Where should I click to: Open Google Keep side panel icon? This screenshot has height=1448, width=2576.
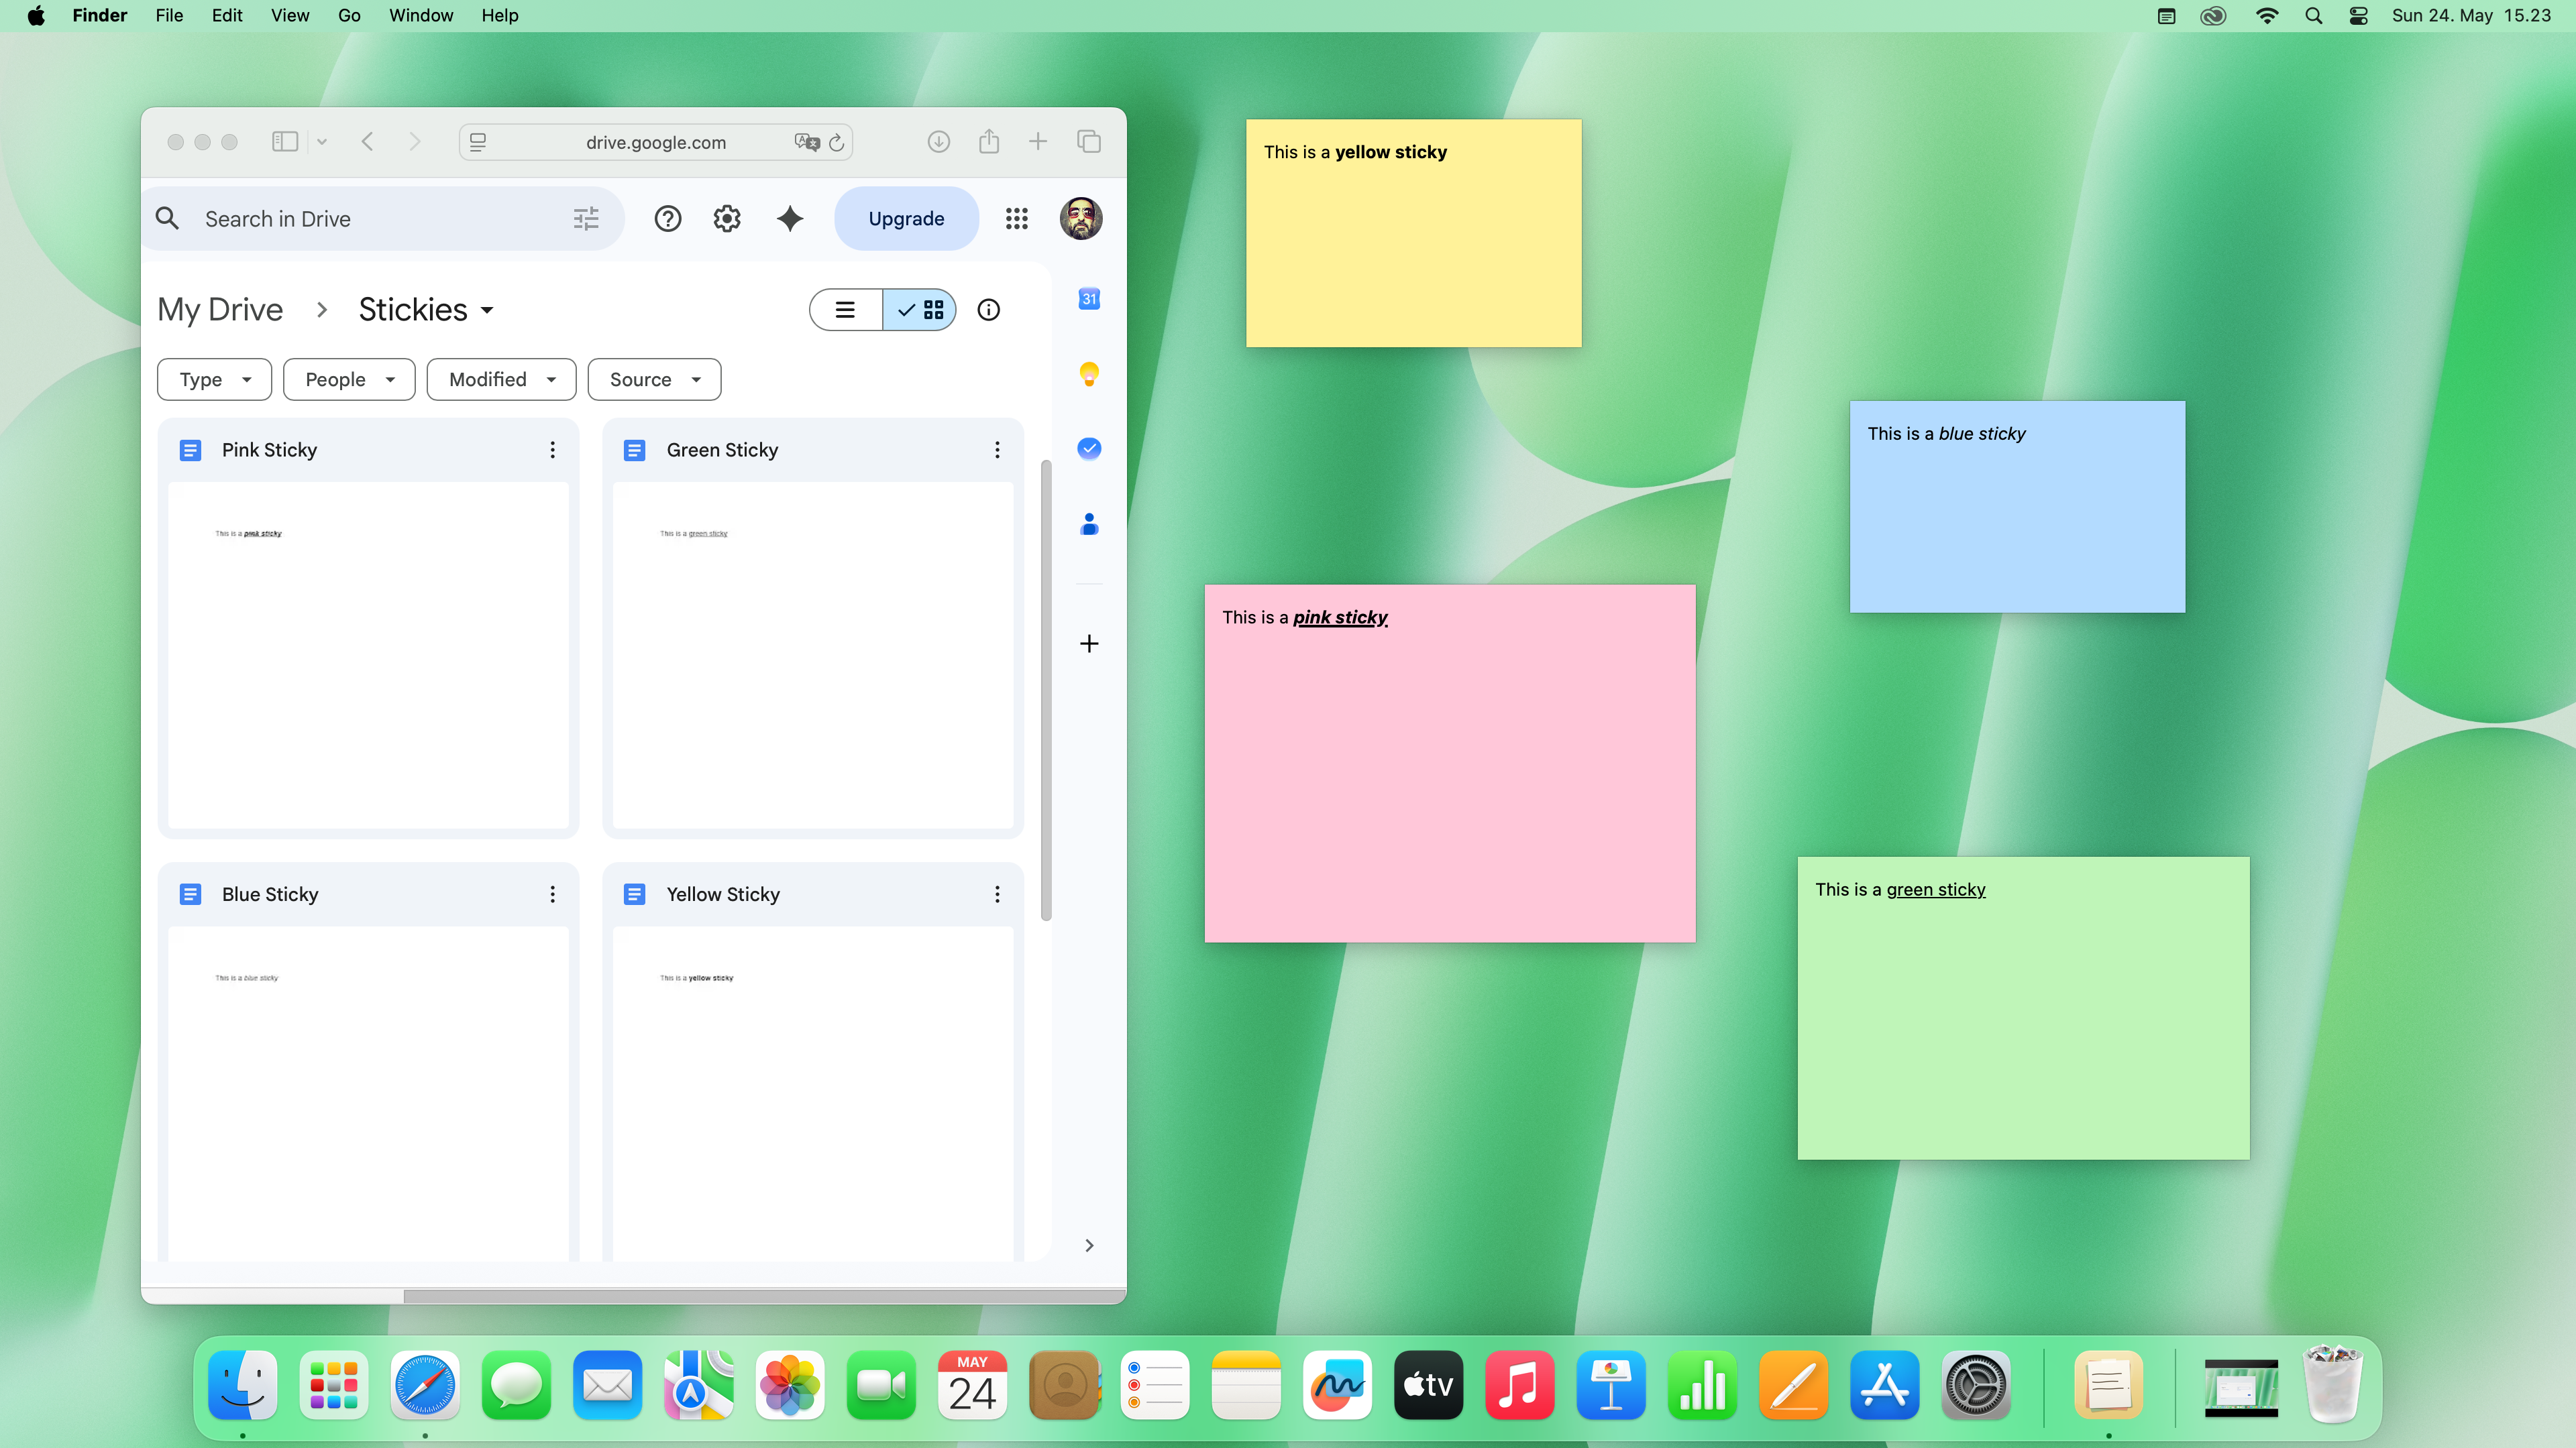[x=1089, y=374]
